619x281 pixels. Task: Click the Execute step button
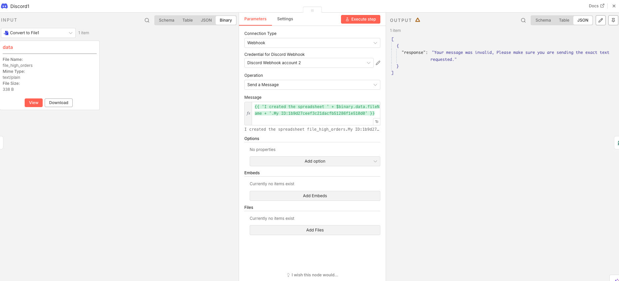point(361,19)
